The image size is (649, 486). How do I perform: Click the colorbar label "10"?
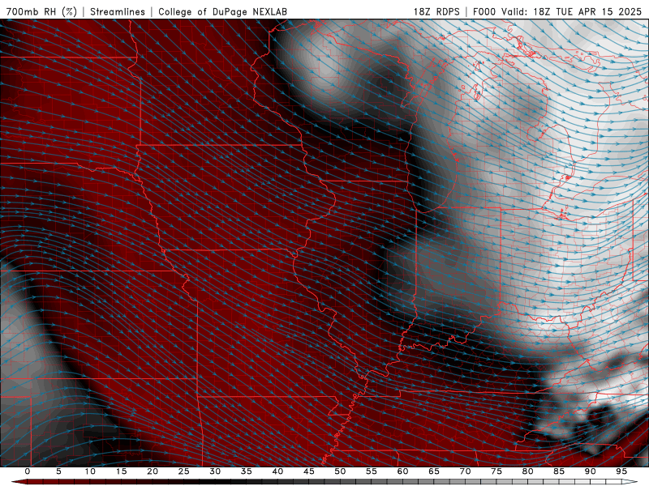90,471
